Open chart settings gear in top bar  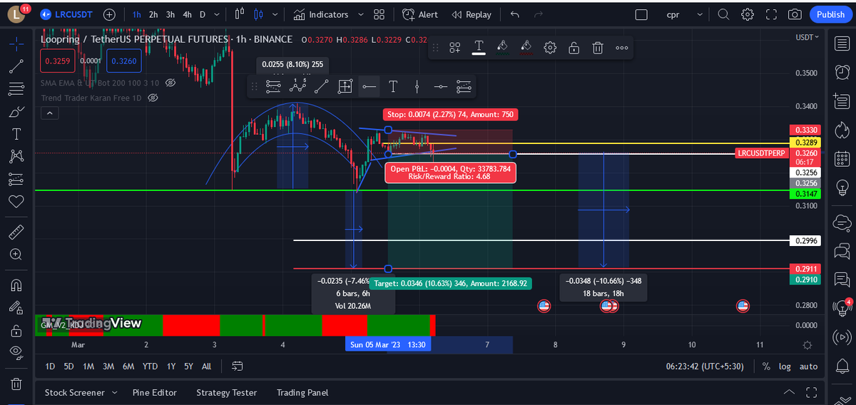(x=748, y=14)
